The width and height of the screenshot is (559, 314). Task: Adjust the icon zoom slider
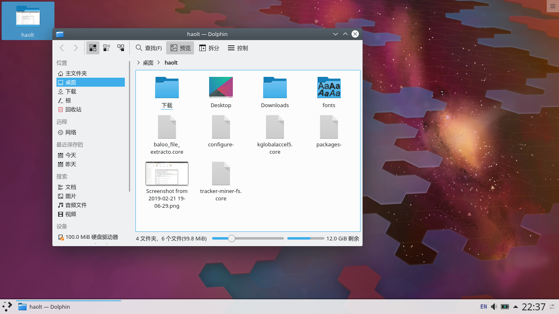coord(232,238)
